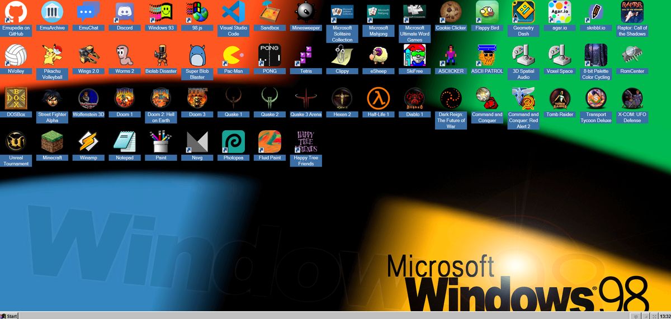Launch Half-Life 1 lambda icon

coord(379,98)
